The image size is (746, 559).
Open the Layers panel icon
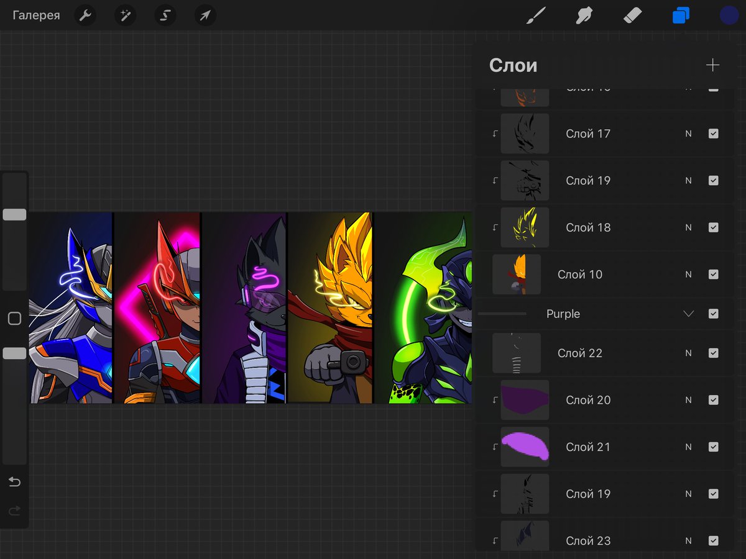point(681,15)
